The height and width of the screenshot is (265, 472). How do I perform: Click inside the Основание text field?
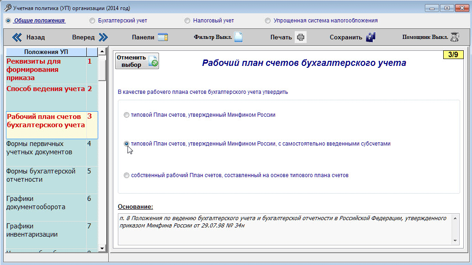pos(285,229)
